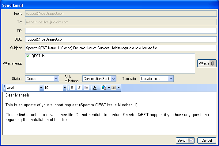Click the Attach button with paperclip

pos(207,63)
